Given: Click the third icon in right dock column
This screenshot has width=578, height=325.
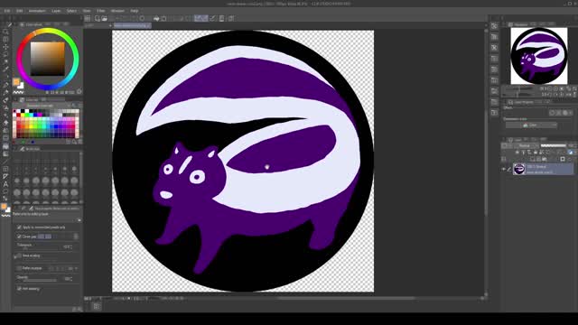Looking at the screenshot, I should click(x=494, y=48).
